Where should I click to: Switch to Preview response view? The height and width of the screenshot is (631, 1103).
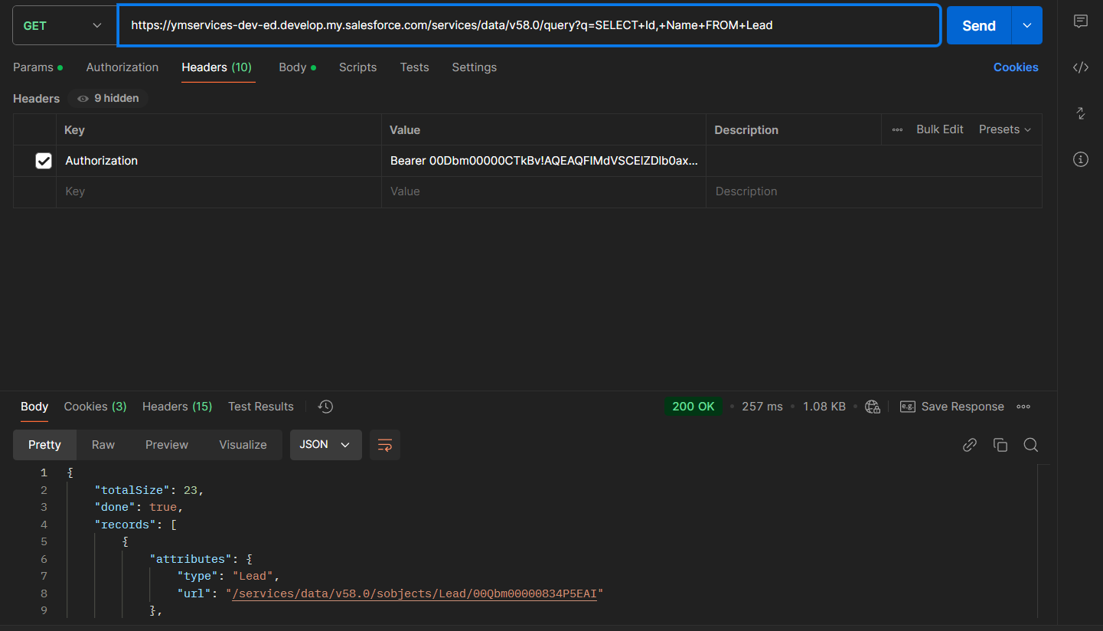pos(167,445)
